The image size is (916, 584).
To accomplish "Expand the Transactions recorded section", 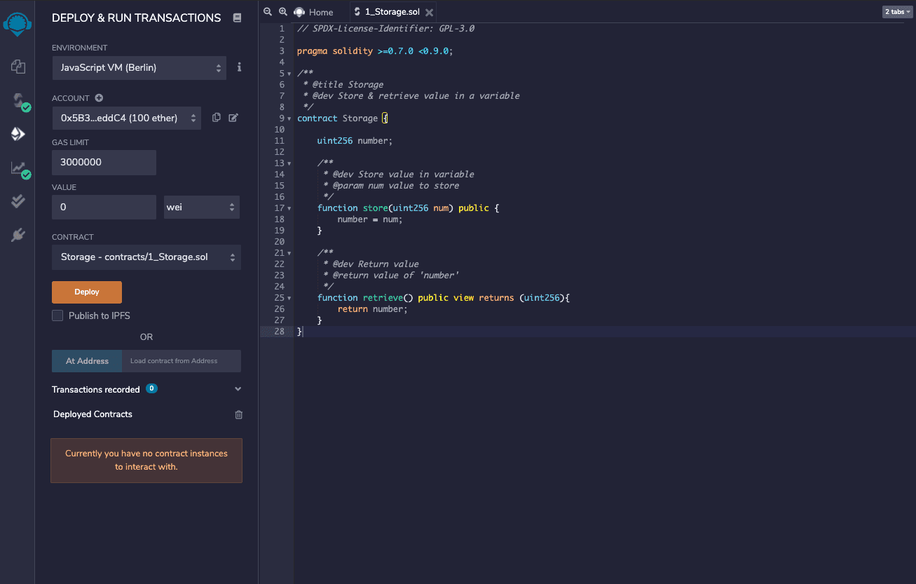I will tap(238, 389).
